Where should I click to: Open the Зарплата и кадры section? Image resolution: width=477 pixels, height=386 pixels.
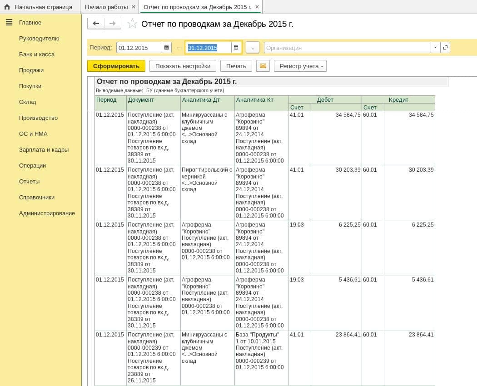click(x=44, y=149)
